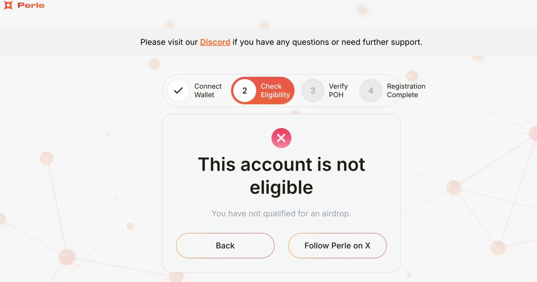Click the step 3 number circle

(x=313, y=91)
